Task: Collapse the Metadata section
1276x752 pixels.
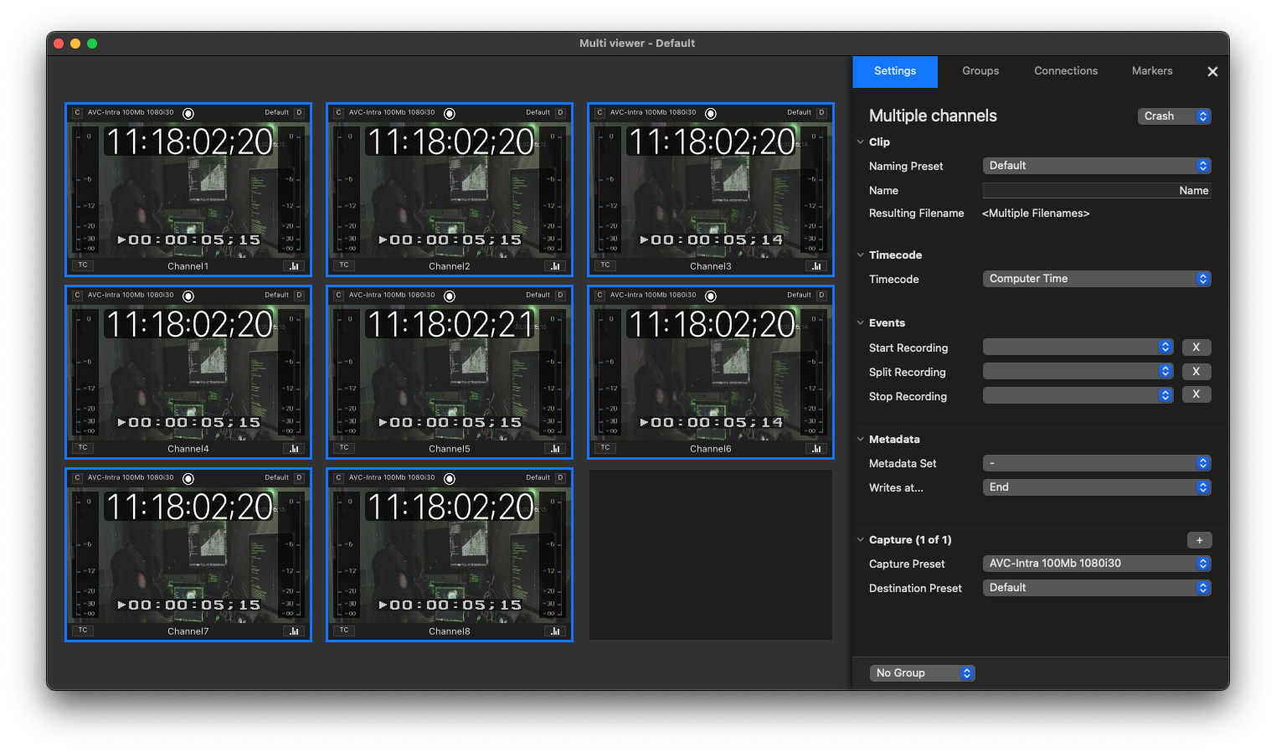Action: coord(860,440)
